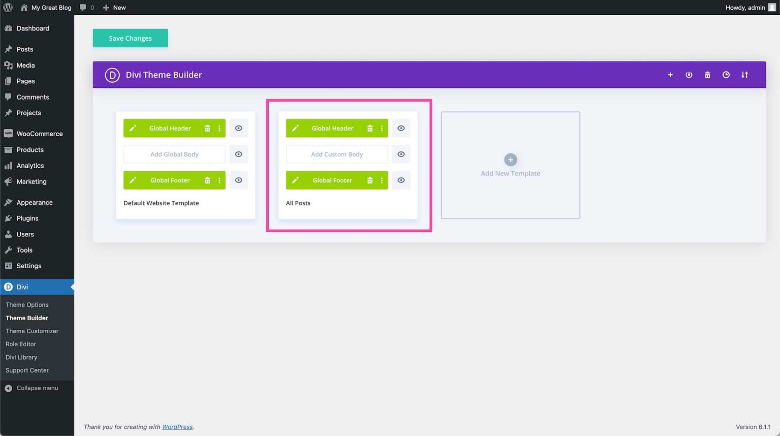This screenshot has width=780, height=436.
Task: Open the three-dot menu on Global Footer
Action: click(x=219, y=180)
